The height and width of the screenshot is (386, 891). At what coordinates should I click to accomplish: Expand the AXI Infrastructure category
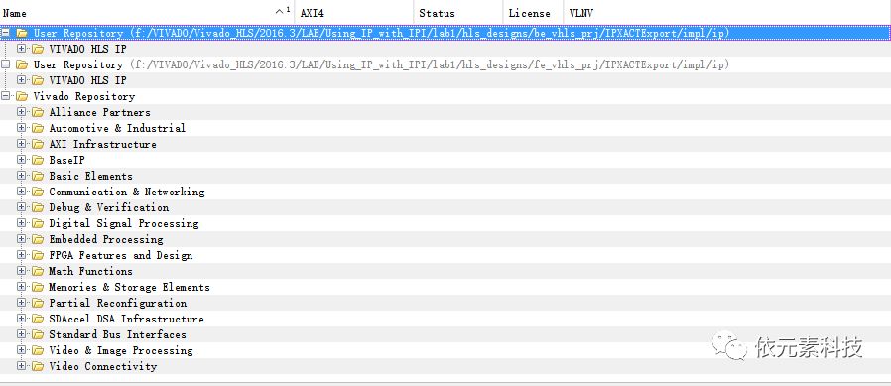tap(22, 145)
